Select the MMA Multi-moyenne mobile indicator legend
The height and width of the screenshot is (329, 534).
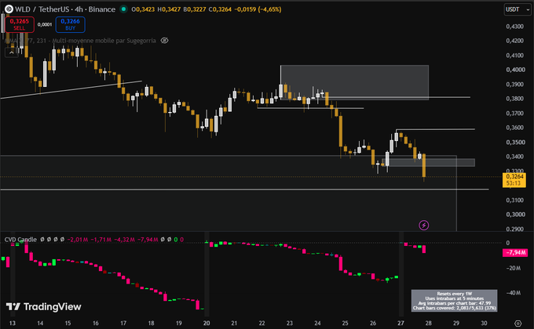pos(80,41)
